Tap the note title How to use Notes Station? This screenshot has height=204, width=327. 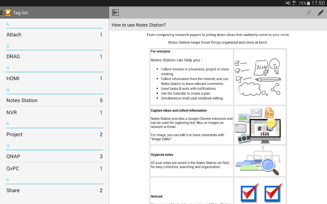139,25
